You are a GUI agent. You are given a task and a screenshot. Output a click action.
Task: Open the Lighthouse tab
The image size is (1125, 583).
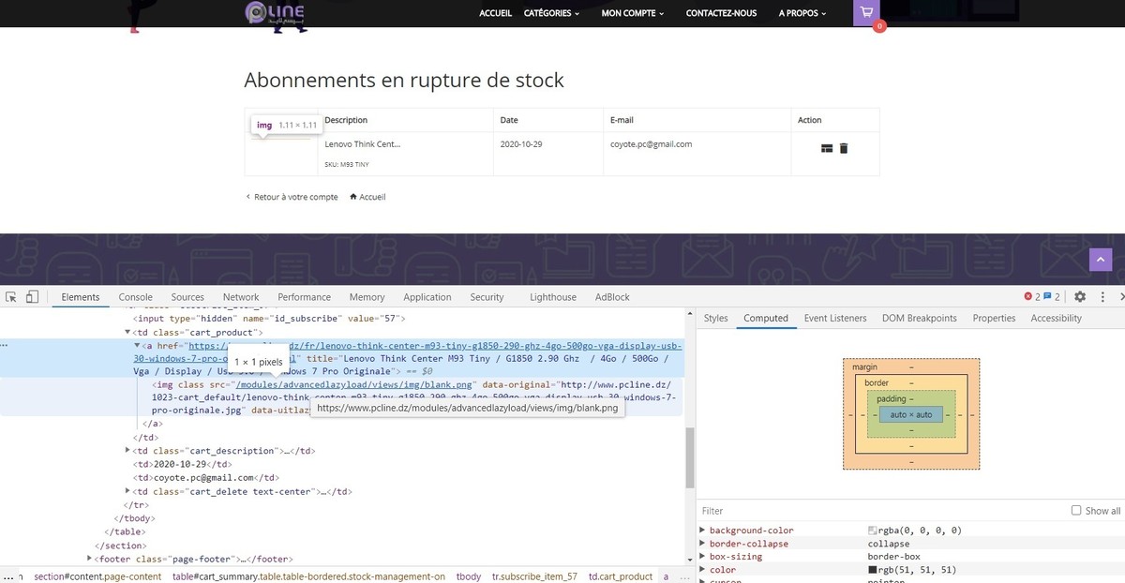pyautogui.click(x=553, y=297)
